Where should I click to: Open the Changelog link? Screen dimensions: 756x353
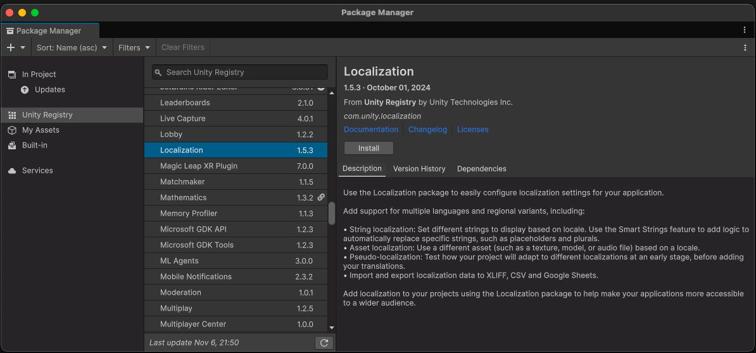click(x=427, y=130)
